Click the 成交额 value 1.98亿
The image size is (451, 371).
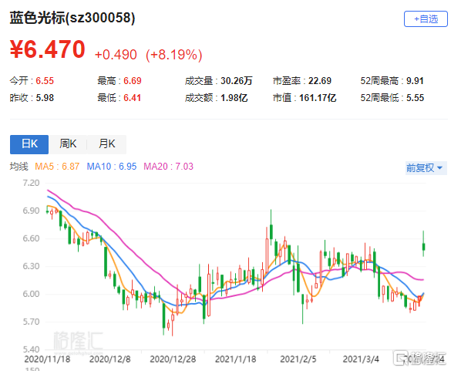click(234, 98)
